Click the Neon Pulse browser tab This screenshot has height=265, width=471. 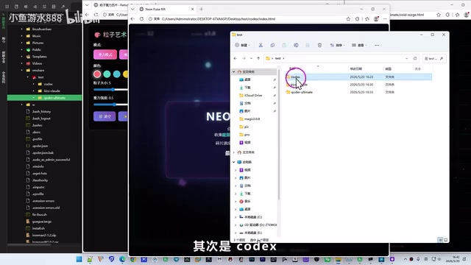[x=167, y=10]
